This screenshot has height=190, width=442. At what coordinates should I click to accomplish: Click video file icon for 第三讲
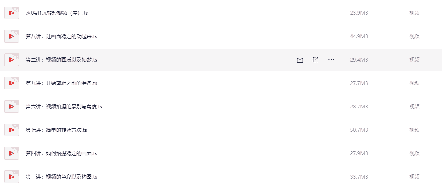click(x=12, y=177)
